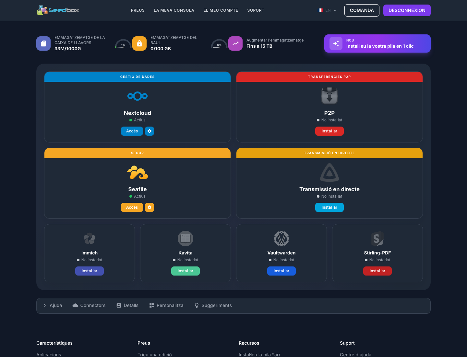The height and width of the screenshot is (357, 467).
Task: Click the 'Característiques' footer heading
Action: coord(54,343)
